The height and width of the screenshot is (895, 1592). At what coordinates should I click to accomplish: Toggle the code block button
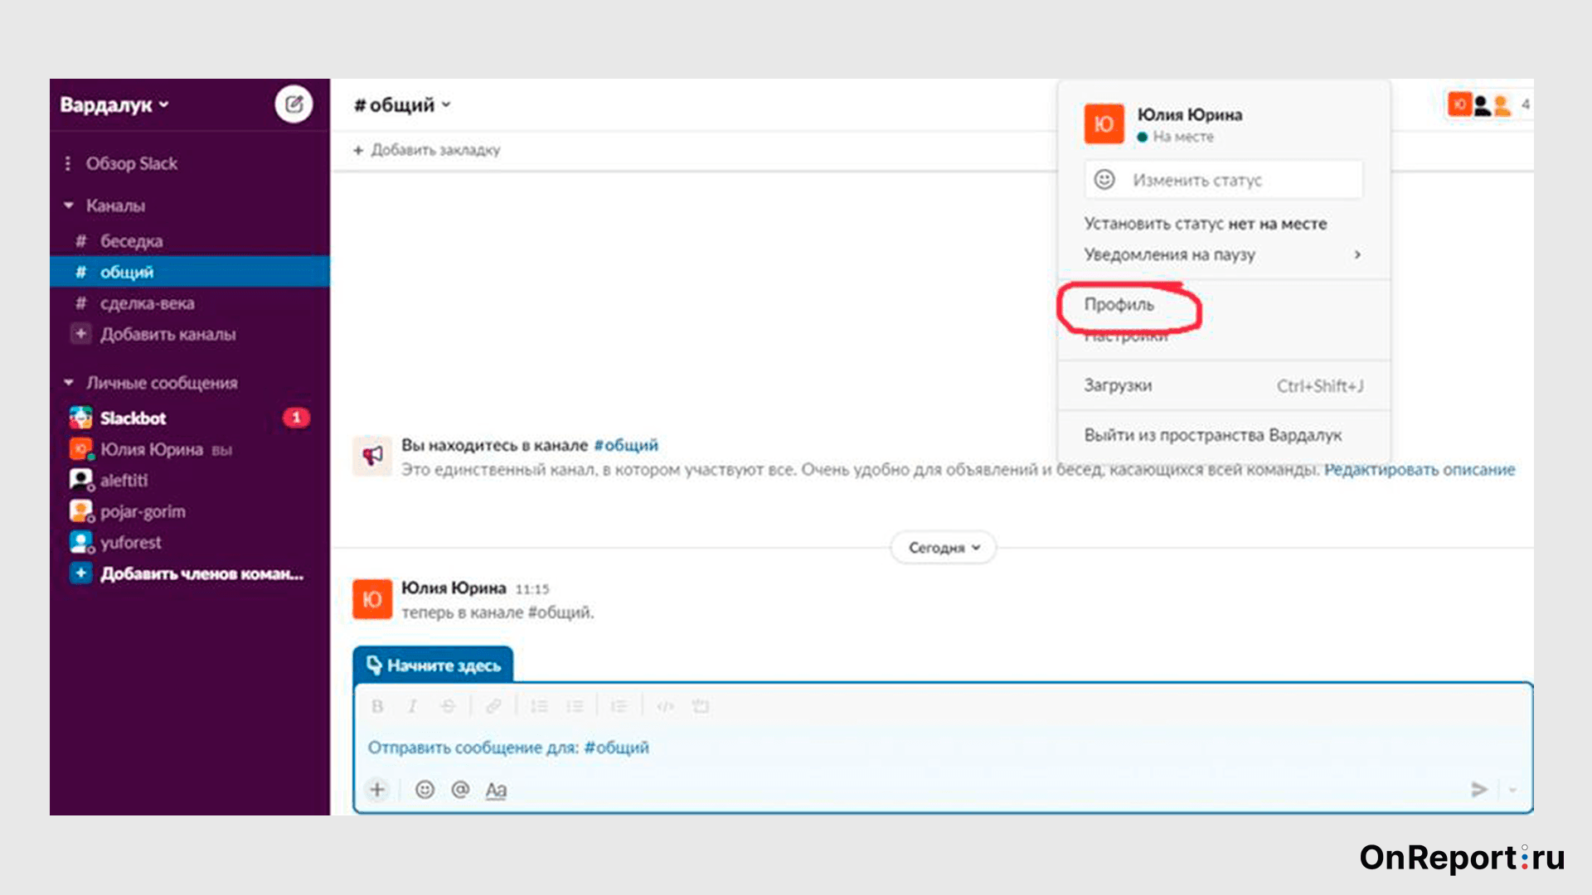click(x=701, y=706)
